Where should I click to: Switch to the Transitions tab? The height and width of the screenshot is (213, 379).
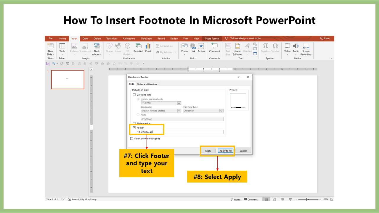click(112, 38)
